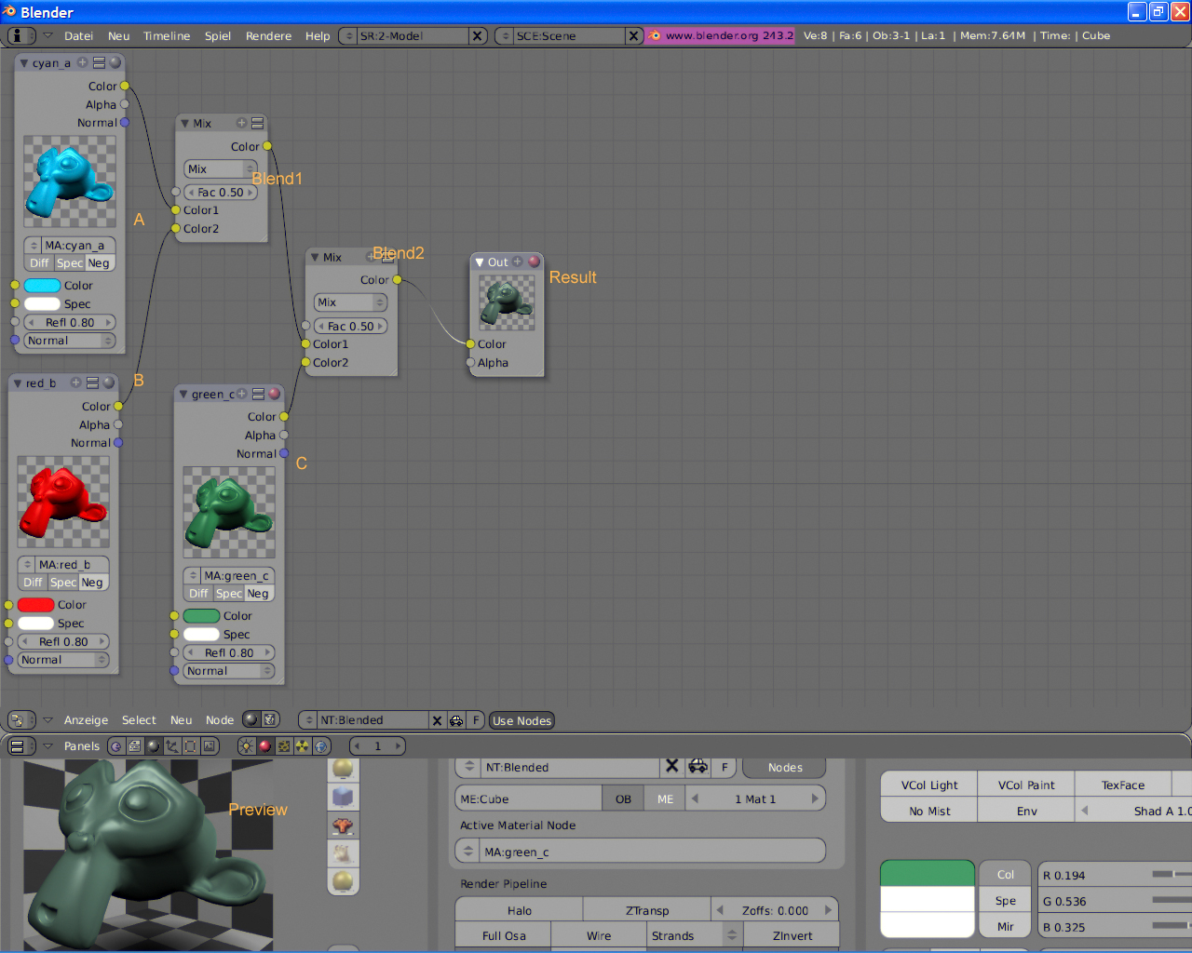Toggle the Use Nodes button
The image size is (1192, 953).
pos(521,720)
